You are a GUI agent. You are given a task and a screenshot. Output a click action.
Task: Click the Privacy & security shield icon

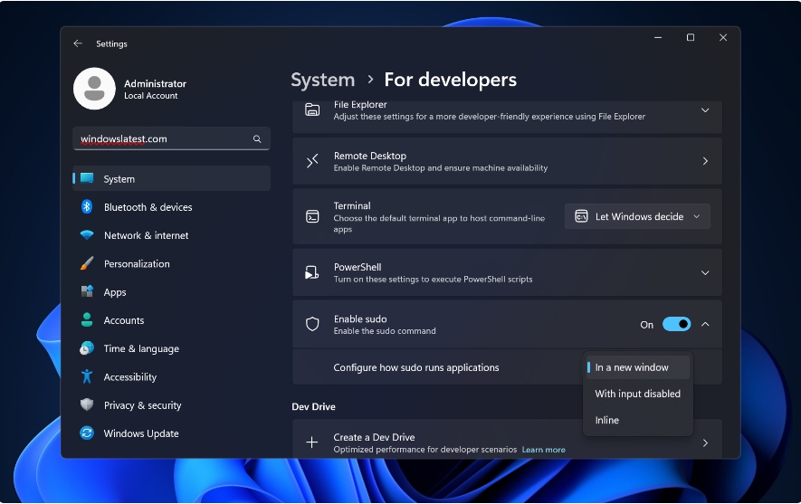[87, 404]
